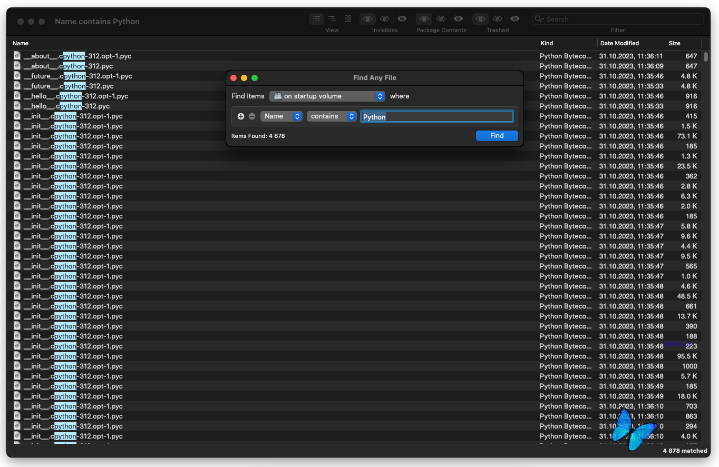Image resolution: width=719 pixels, height=467 pixels.
Task: Click the results list vertical scrollbar thumb
Action: pyautogui.click(x=706, y=56)
